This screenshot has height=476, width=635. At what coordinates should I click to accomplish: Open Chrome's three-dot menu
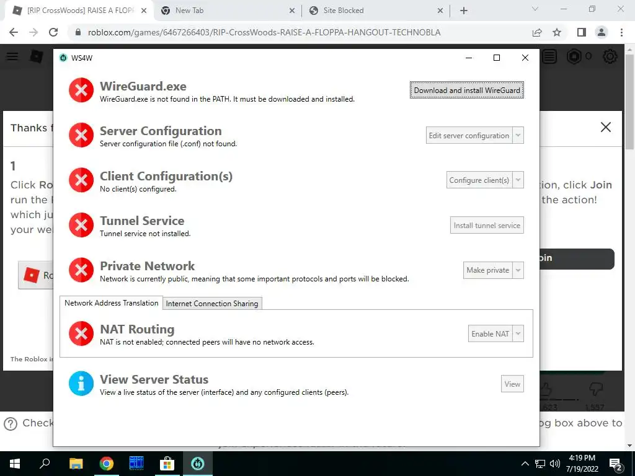pos(621,32)
